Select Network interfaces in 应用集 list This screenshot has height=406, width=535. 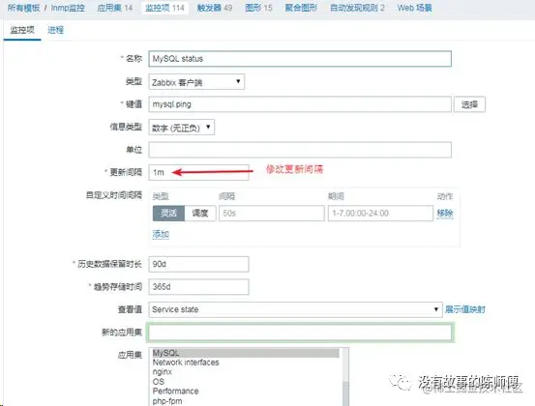tap(246, 362)
